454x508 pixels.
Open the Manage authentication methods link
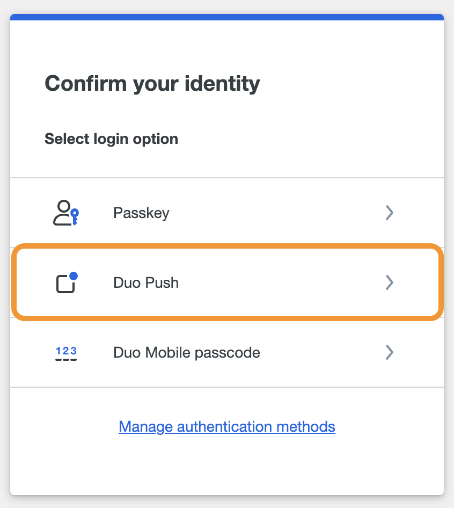[226, 426]
